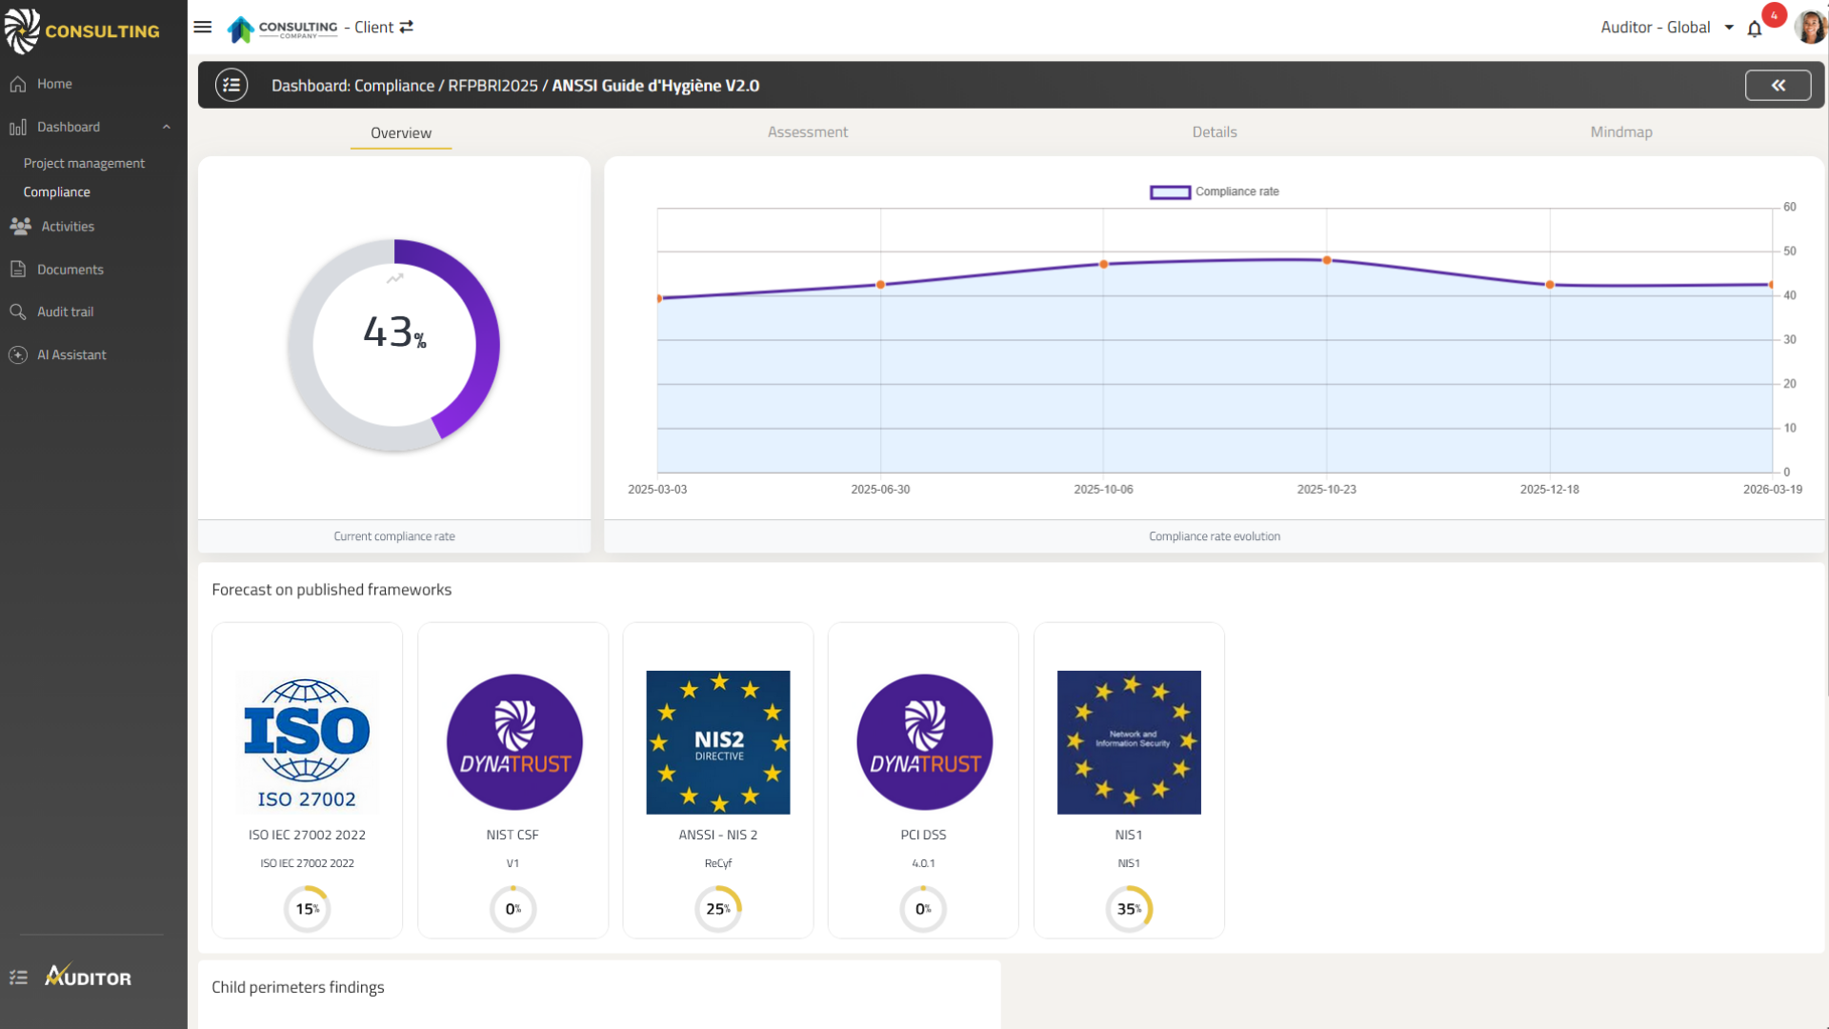Click the Auditor list icon at the bottom left
This screenshot has height=1029, width=1829.
(19, 978)
